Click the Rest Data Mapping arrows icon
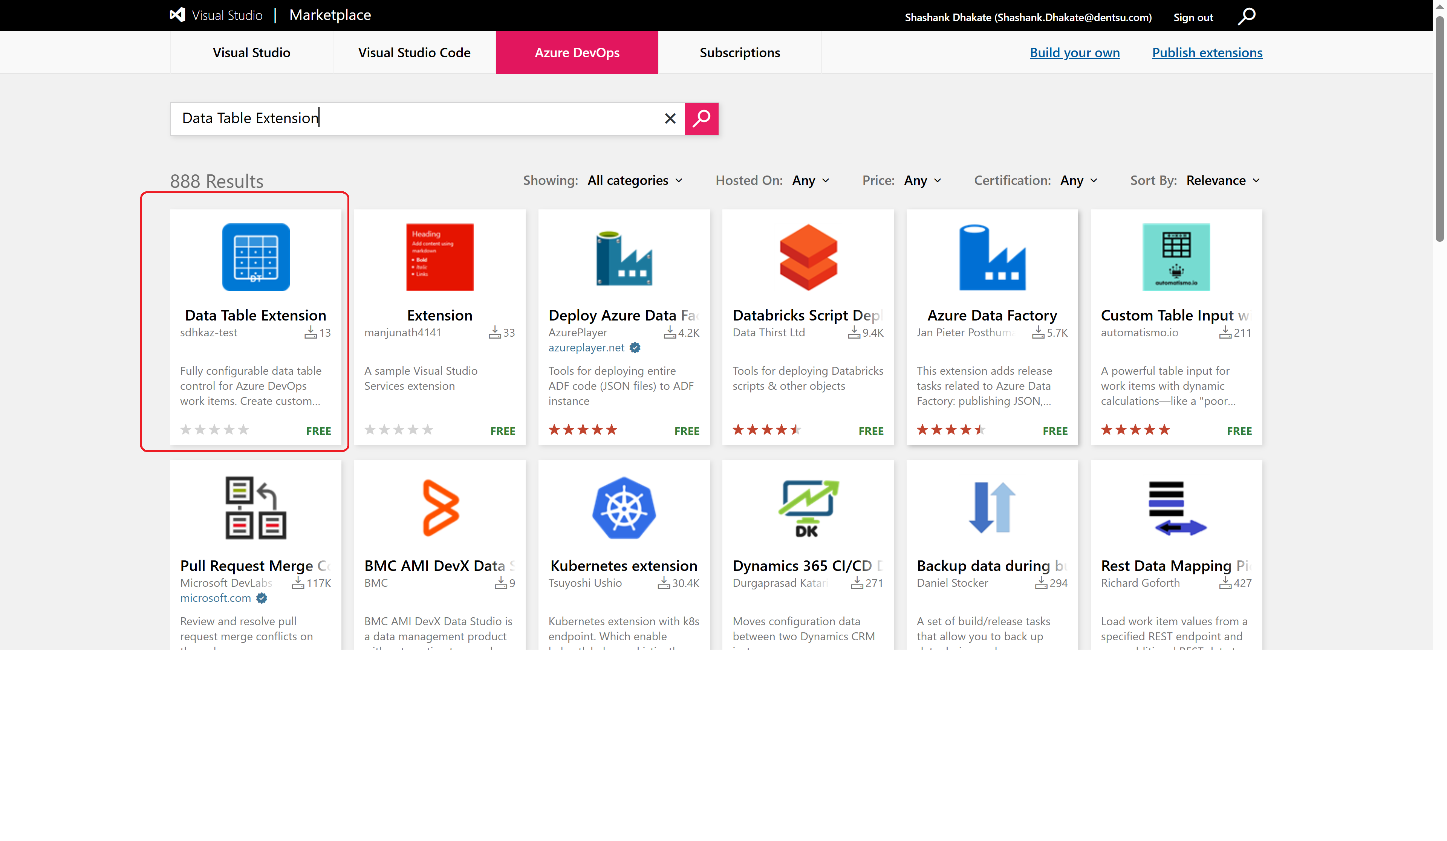The width and height of the screenshot is (1447, 841). (x=1176, y=507)
